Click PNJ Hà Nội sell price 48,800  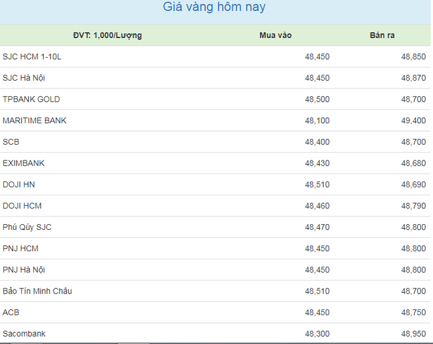tap(413, 270)
